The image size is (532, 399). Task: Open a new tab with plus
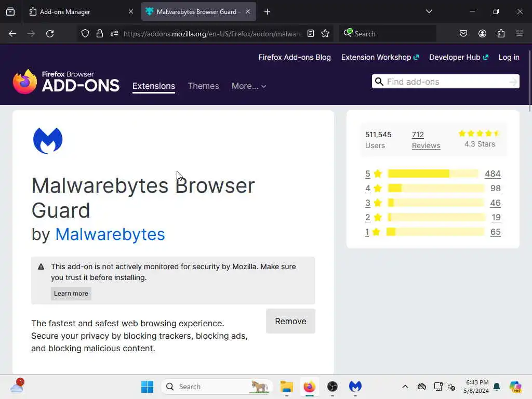267,12
